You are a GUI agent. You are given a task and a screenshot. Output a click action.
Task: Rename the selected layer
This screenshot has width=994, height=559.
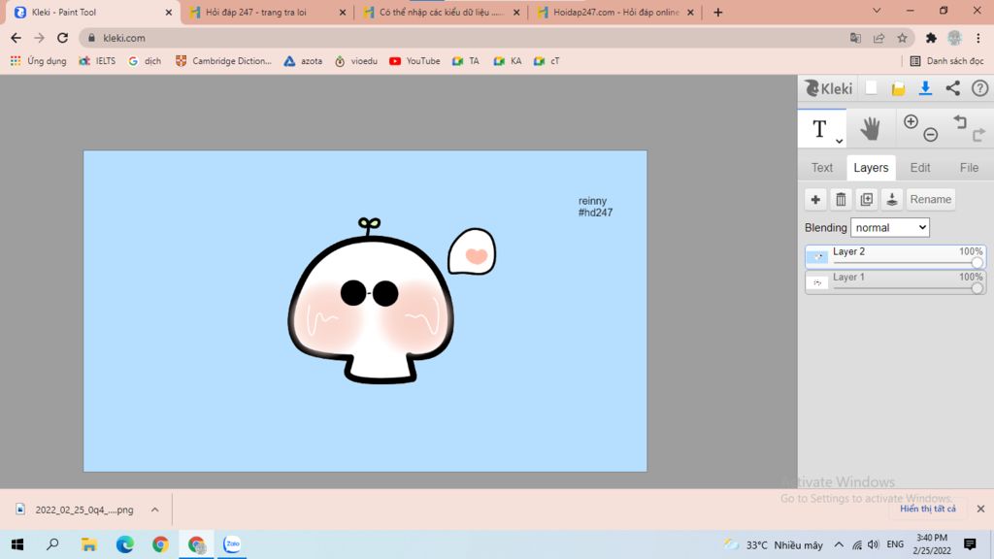[x=930, y=200]
